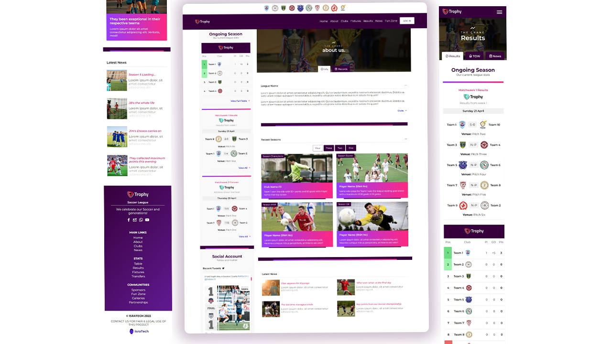Select the 'Three' season toggle button
The image size is (612, 344).
tap(329, 148)
